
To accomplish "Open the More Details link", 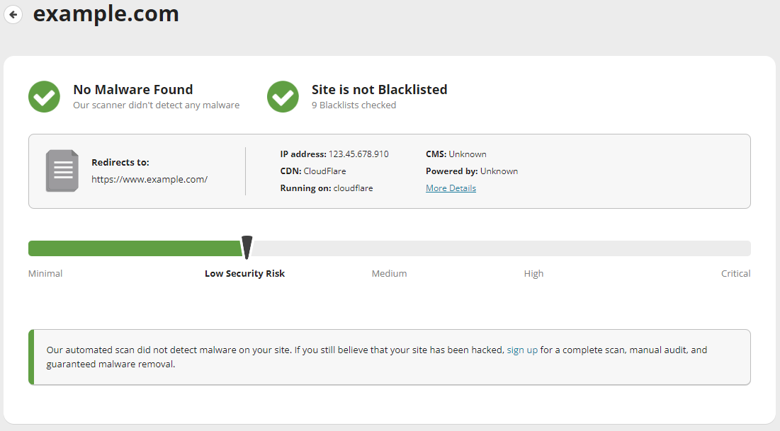I will click(x=451, y=188).
